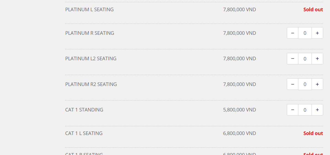Click the CAT 1 L SEATING 6,800,000 VND price
The width and height of the screenshot is (330, 155).
[x=240, y=133]
